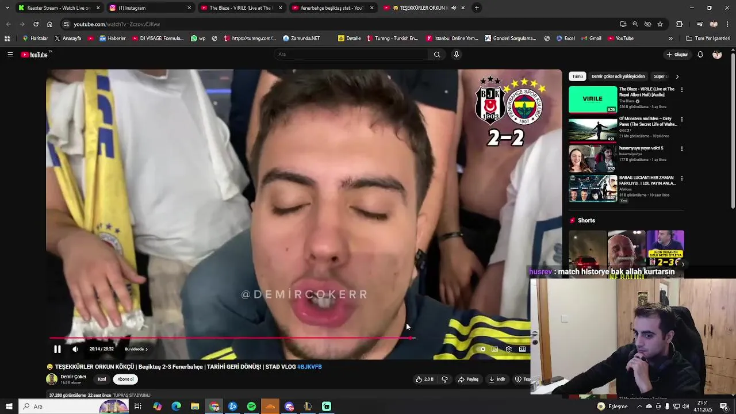Open the #BJKVFB hashtag link
This screenshot has height=414, width=736.
[309, 367]
